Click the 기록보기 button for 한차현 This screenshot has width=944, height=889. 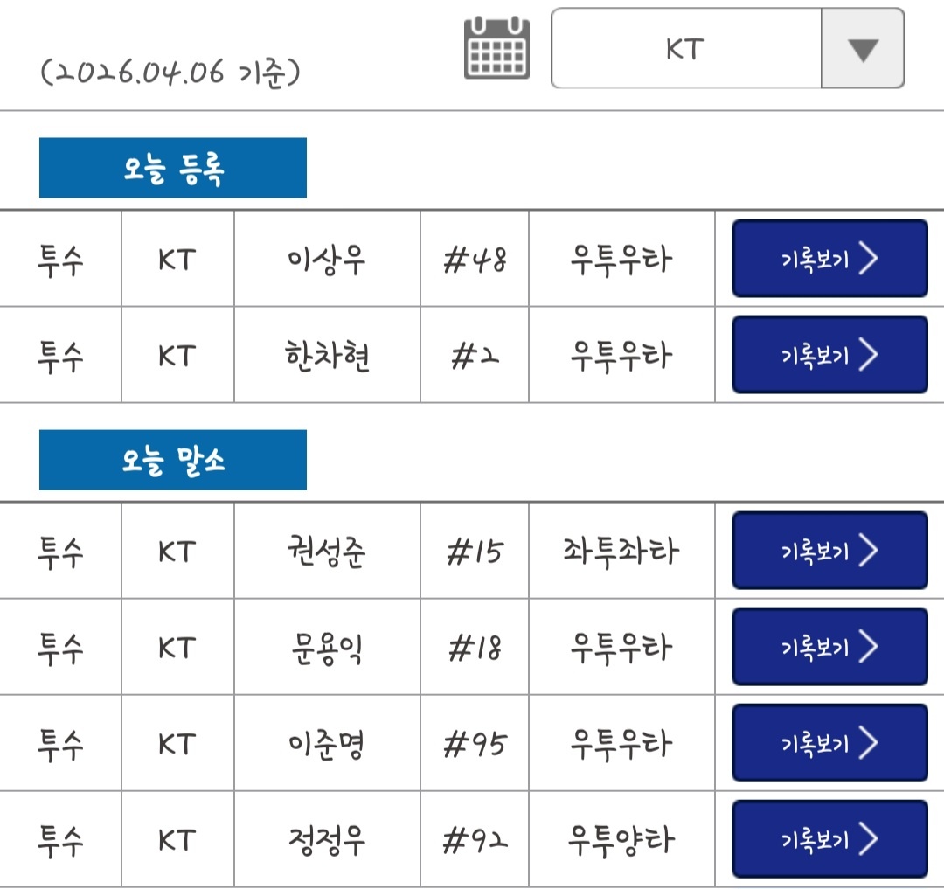click(x=829, y=355)
